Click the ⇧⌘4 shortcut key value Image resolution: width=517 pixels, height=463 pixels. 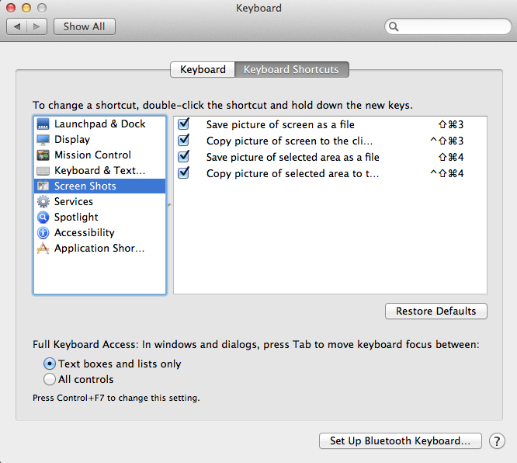(451, 157)
